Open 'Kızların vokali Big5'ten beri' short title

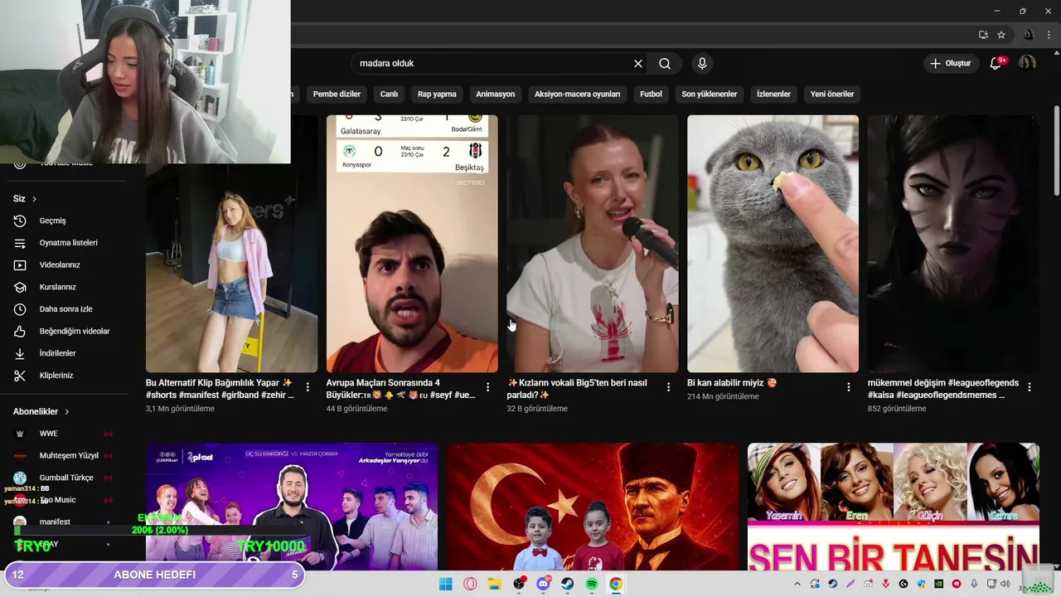click(577, 389)
